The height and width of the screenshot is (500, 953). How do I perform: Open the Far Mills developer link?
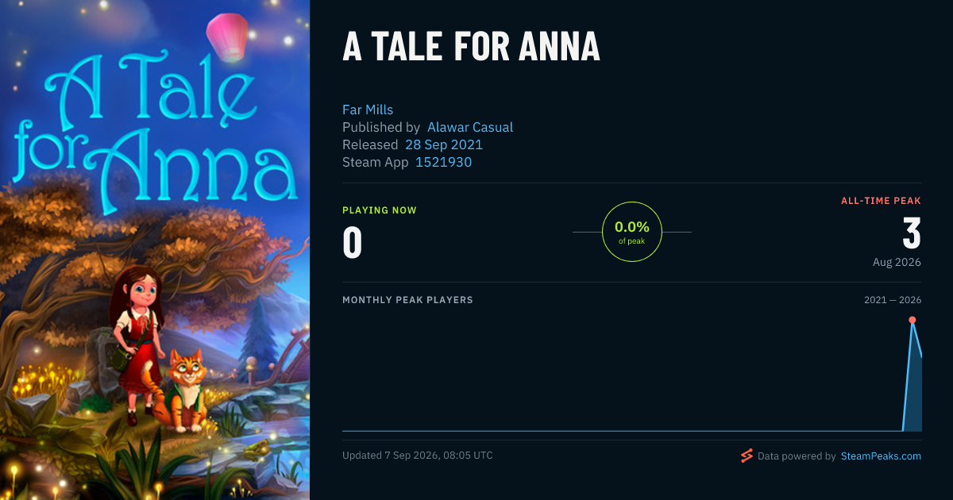[x=368, y=110]
